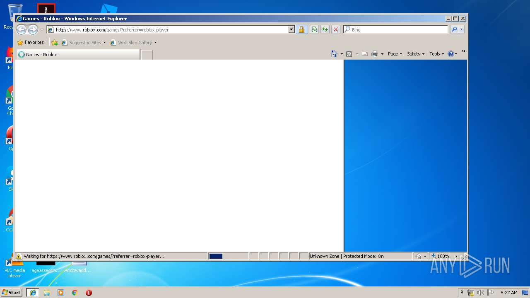
Task: Open the Windows Start menu
Action: tap(11, 292)
